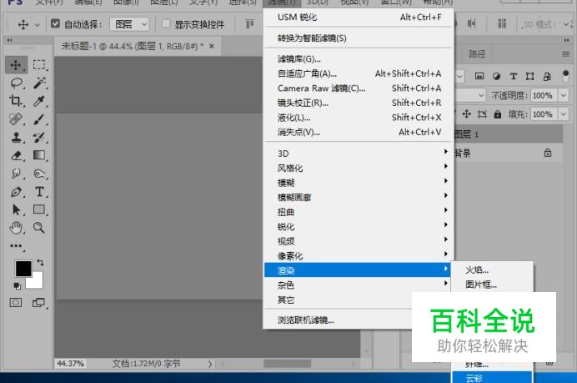Expand the 模糊画廊 blur gallery submenu
This screenshot has width=577, height=383.
click(359, 198)
